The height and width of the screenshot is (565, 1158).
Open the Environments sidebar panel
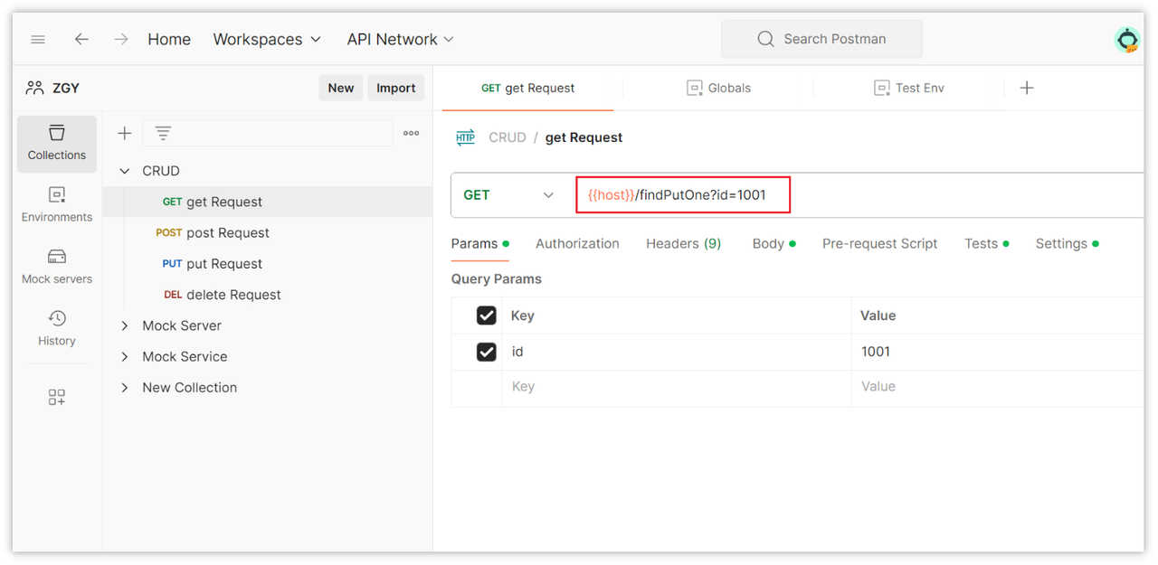(x=57, y=205)
